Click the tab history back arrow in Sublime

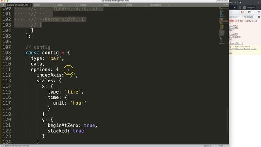[x=2, y=5]
